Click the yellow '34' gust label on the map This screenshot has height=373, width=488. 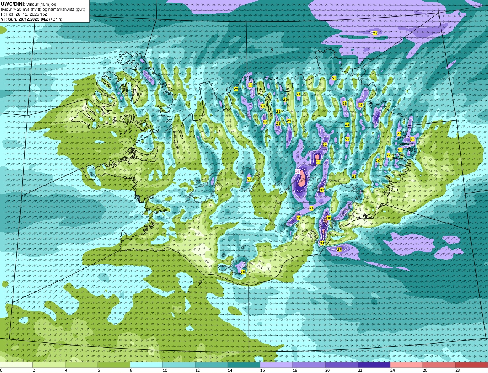tap(322, 243)
